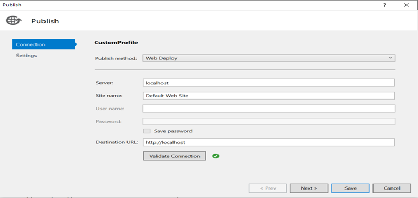Image resolution: width=418 pixels, height=198 pixels.
Task: Click the 'Destination URL:' label
Action: (x=117, y=142)
